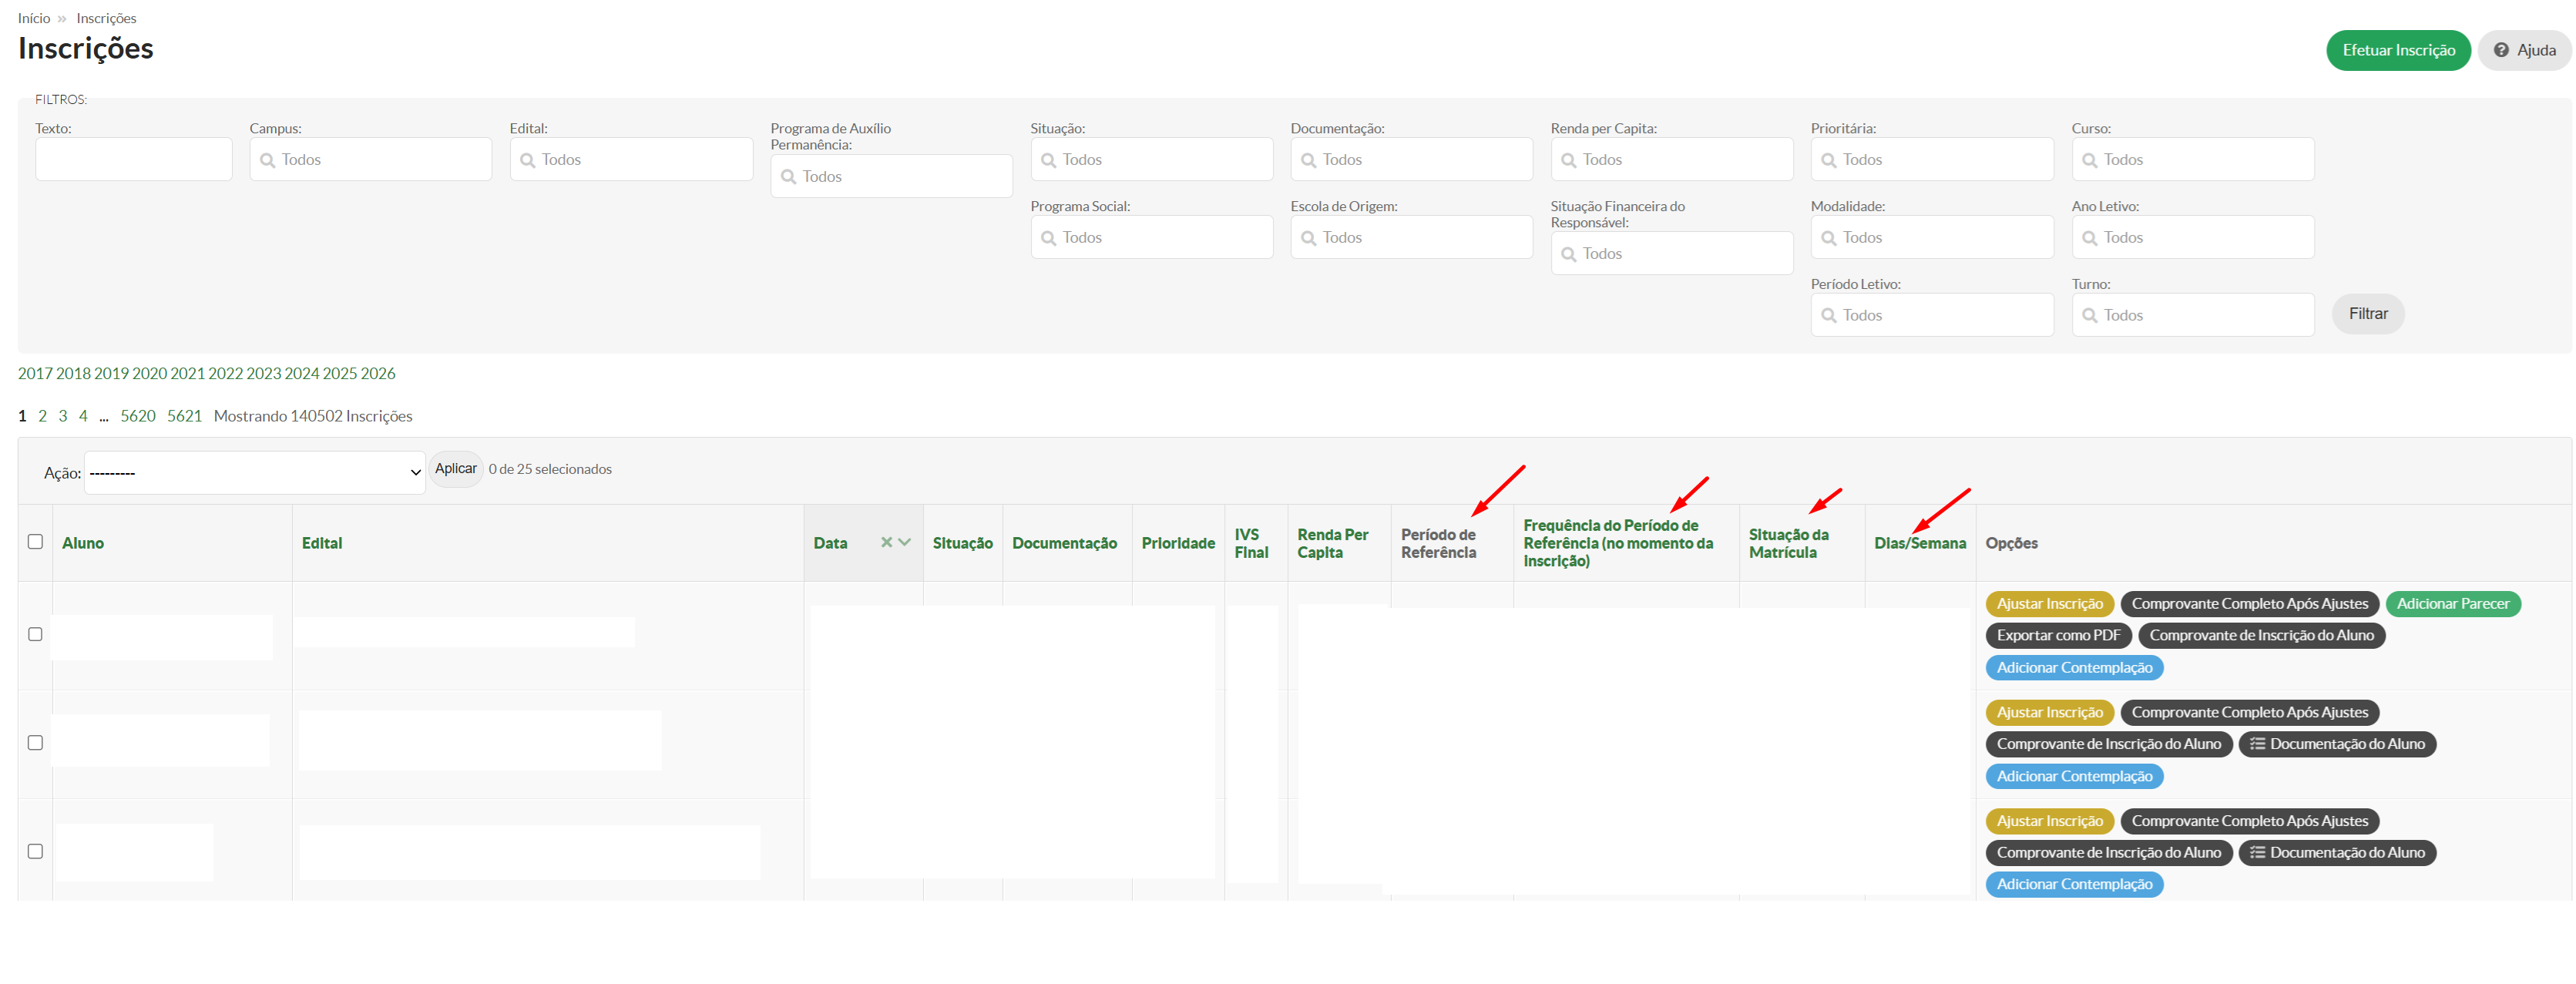Filter inscriptions by year 2024

301,373
